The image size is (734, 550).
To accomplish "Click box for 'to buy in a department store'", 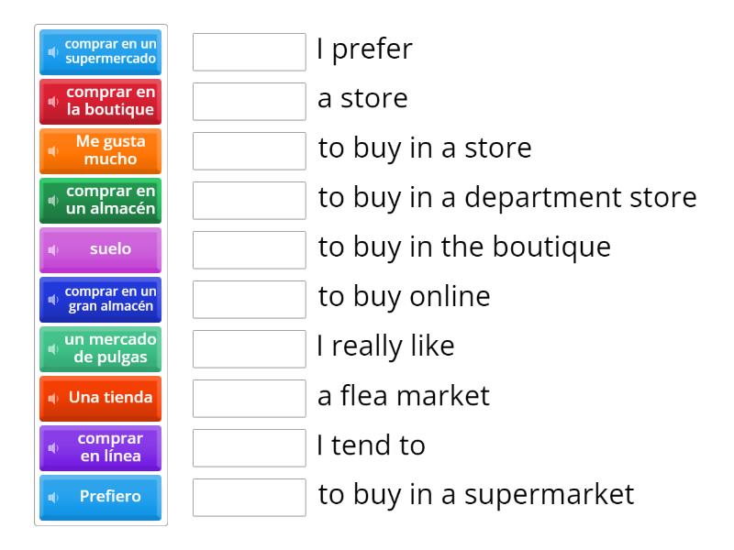I will [x=250, y=201].
